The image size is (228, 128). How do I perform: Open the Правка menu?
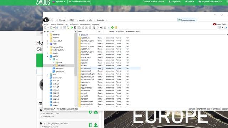click(x=52, y=25)
